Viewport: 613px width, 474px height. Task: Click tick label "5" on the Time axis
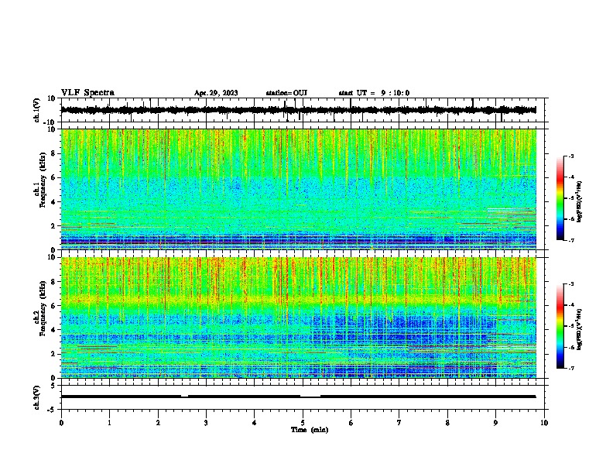tap(303, 423)
